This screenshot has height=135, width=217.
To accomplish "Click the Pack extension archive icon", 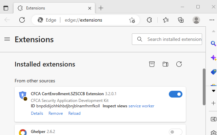I will point(152,64).
